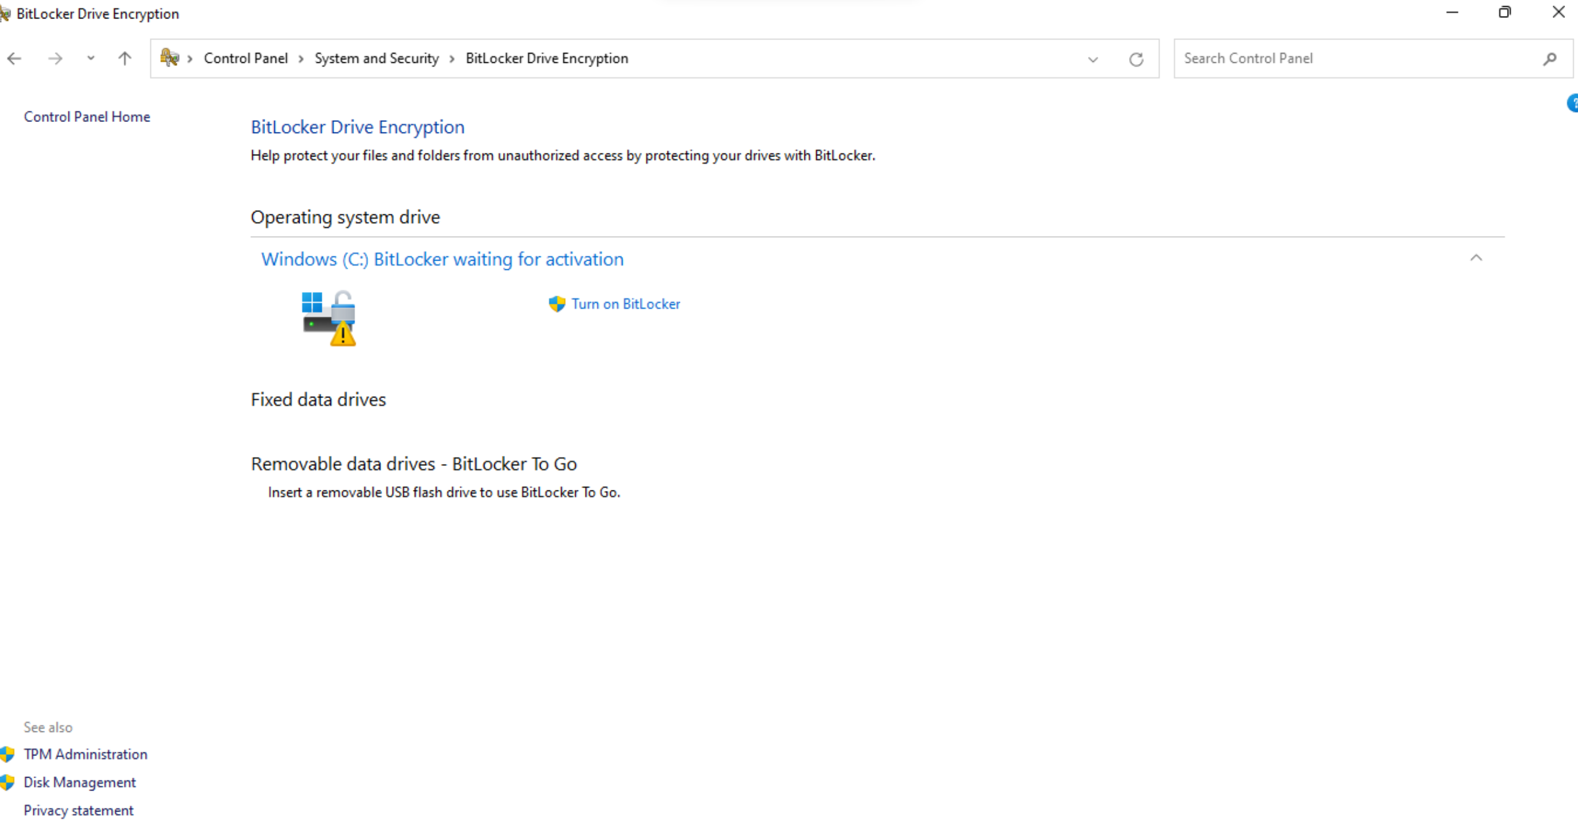Screen dimensions: 1578x838
Task: Click the Back navigation arrow
Action: click(14, 59)
